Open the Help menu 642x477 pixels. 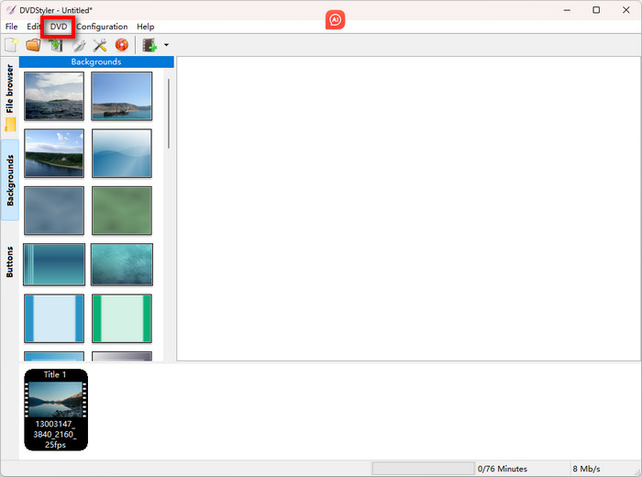click(145, 27)
